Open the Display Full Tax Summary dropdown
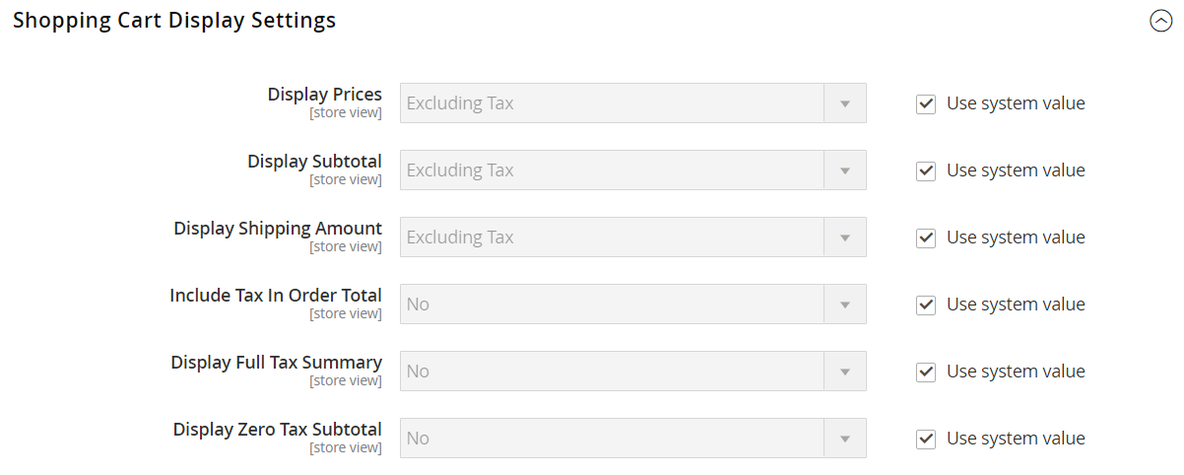This screenshot has height=475, width=1184. tap(632, 372)
